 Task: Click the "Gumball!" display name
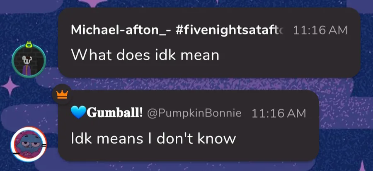pos(114,113)
